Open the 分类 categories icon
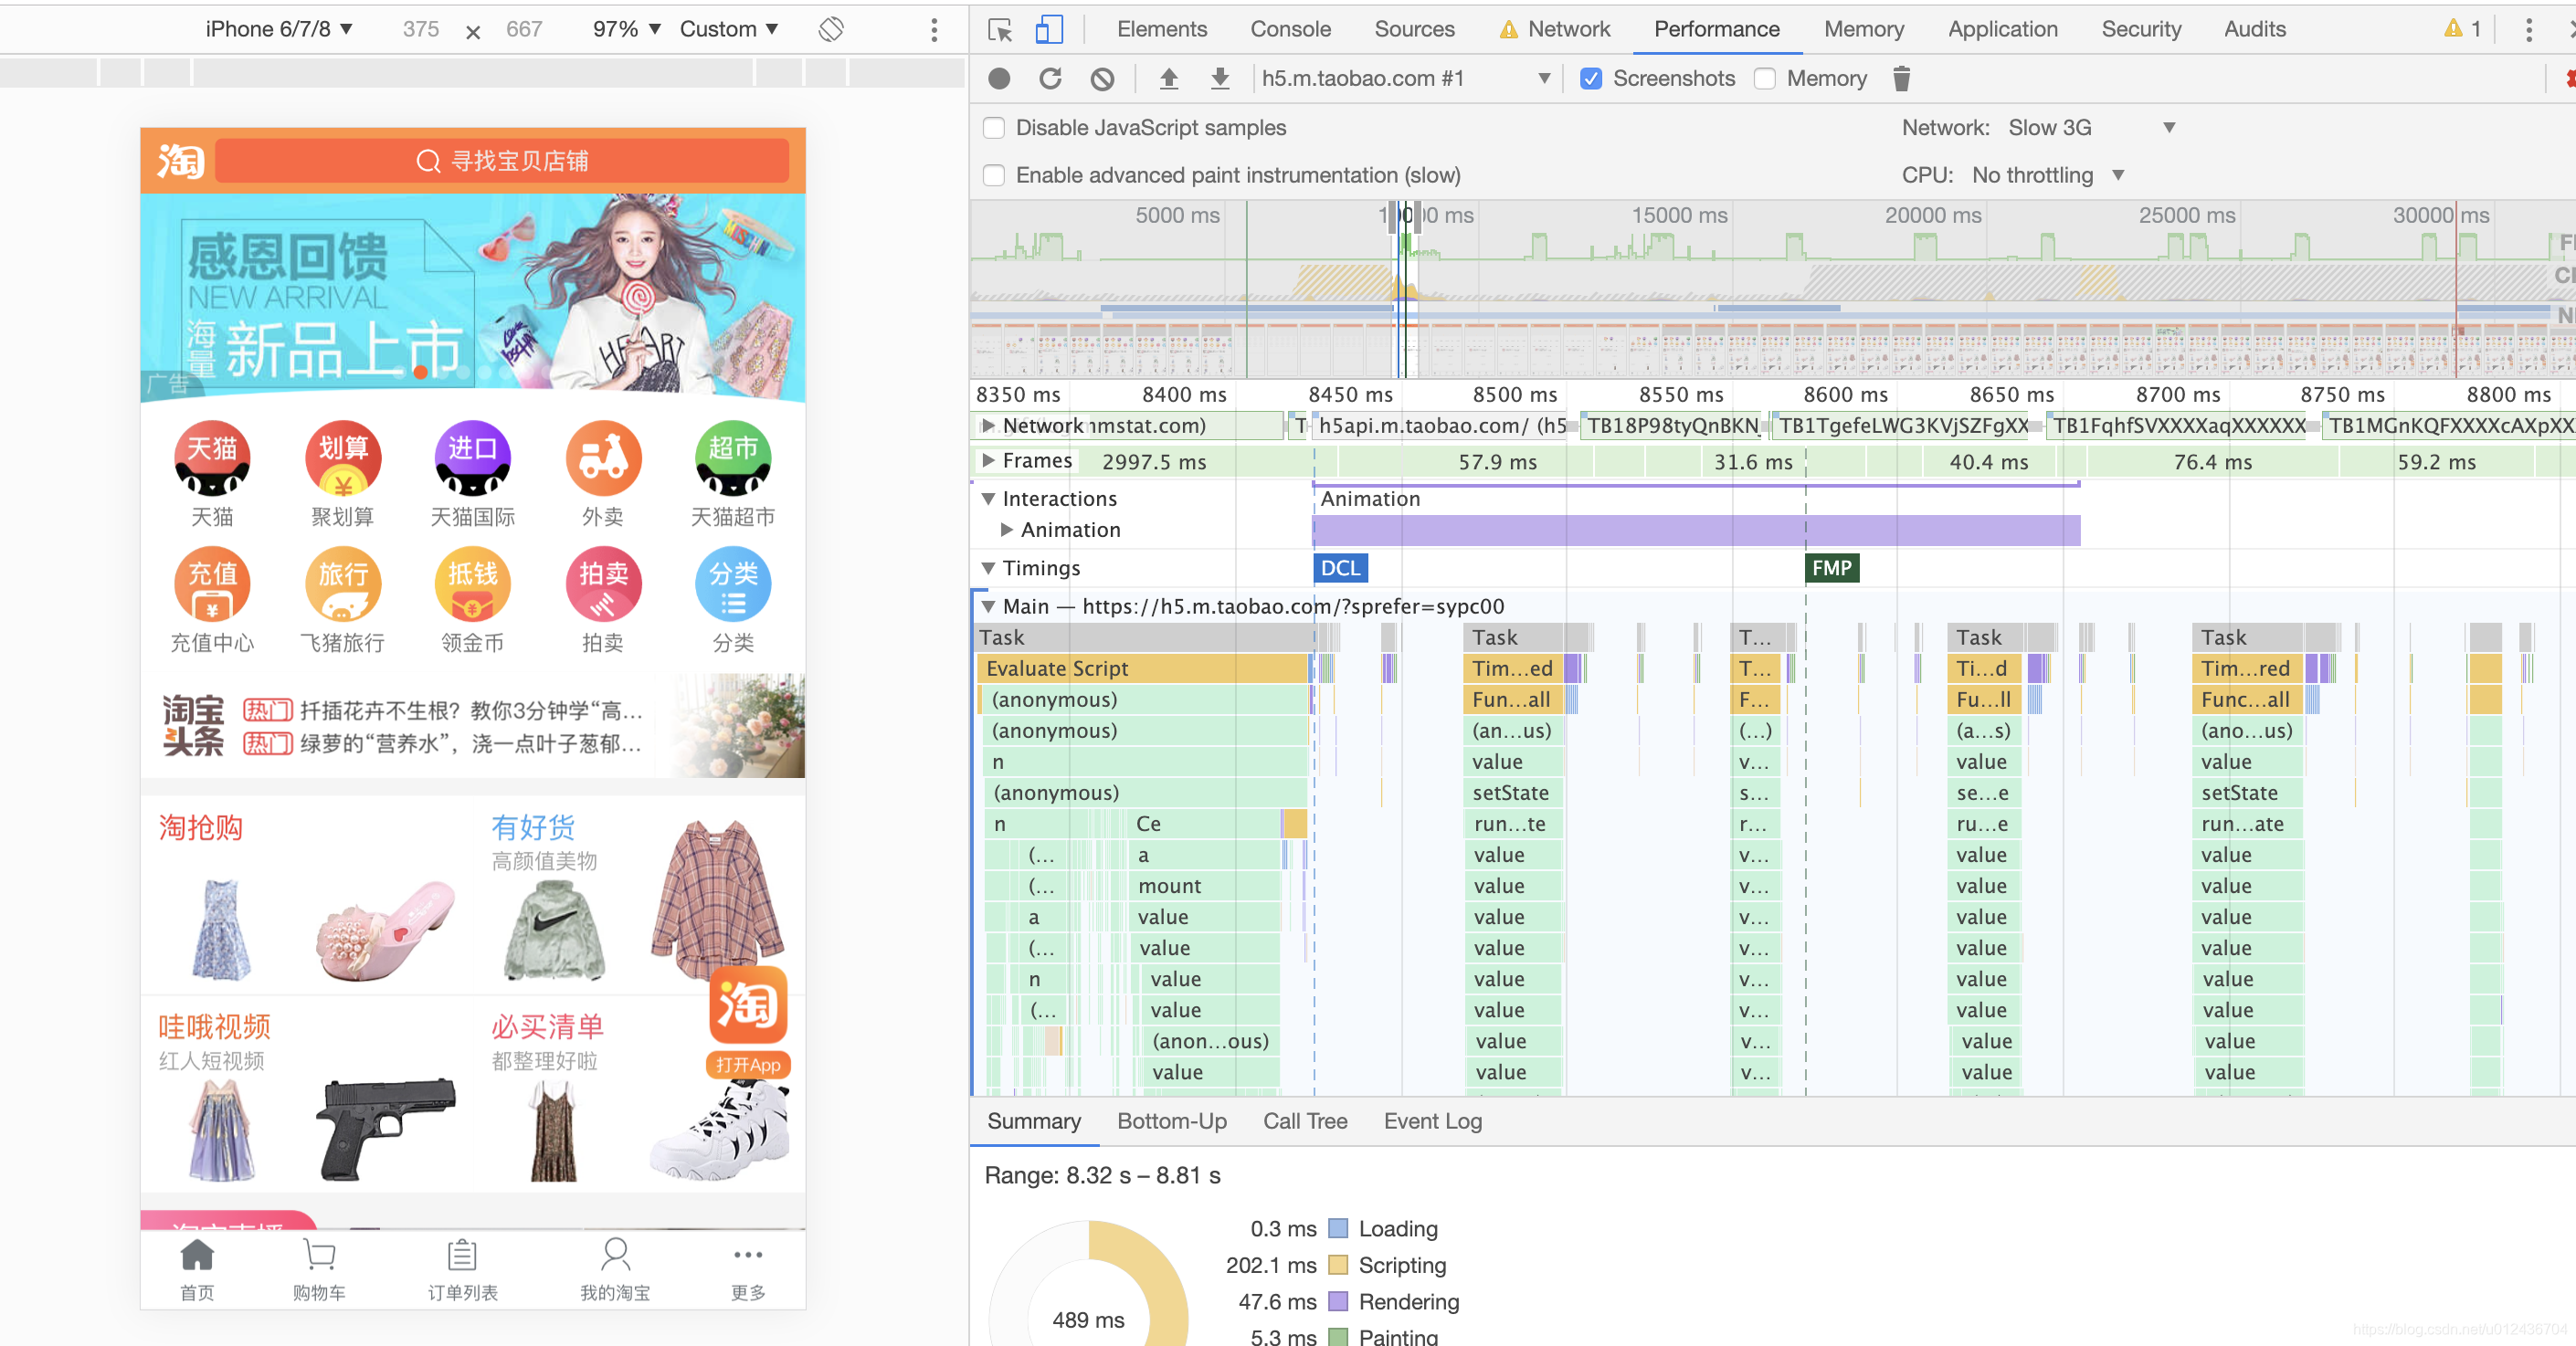The height and width of the screenshot is (1346, 2576). tap(733, 584)
